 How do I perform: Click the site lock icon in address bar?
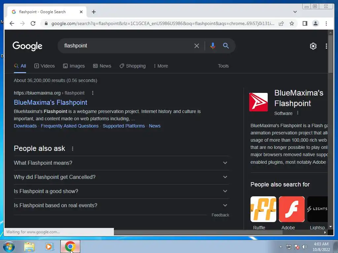pos(46,23)
